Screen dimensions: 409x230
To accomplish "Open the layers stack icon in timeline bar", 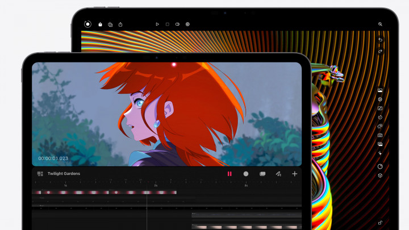I will point(262,174).
